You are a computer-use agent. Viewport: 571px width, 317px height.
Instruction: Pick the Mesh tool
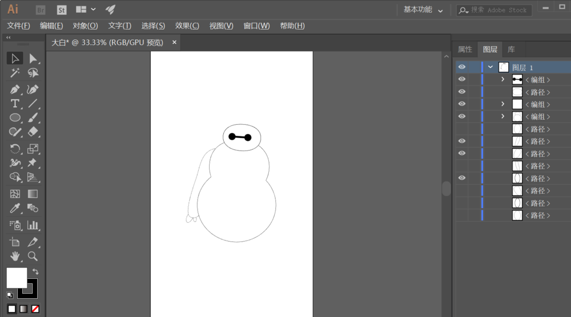click(15, 194)
